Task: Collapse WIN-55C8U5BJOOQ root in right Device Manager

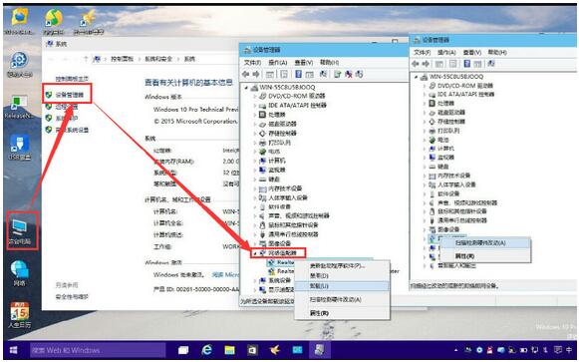Action: [417, 77]
